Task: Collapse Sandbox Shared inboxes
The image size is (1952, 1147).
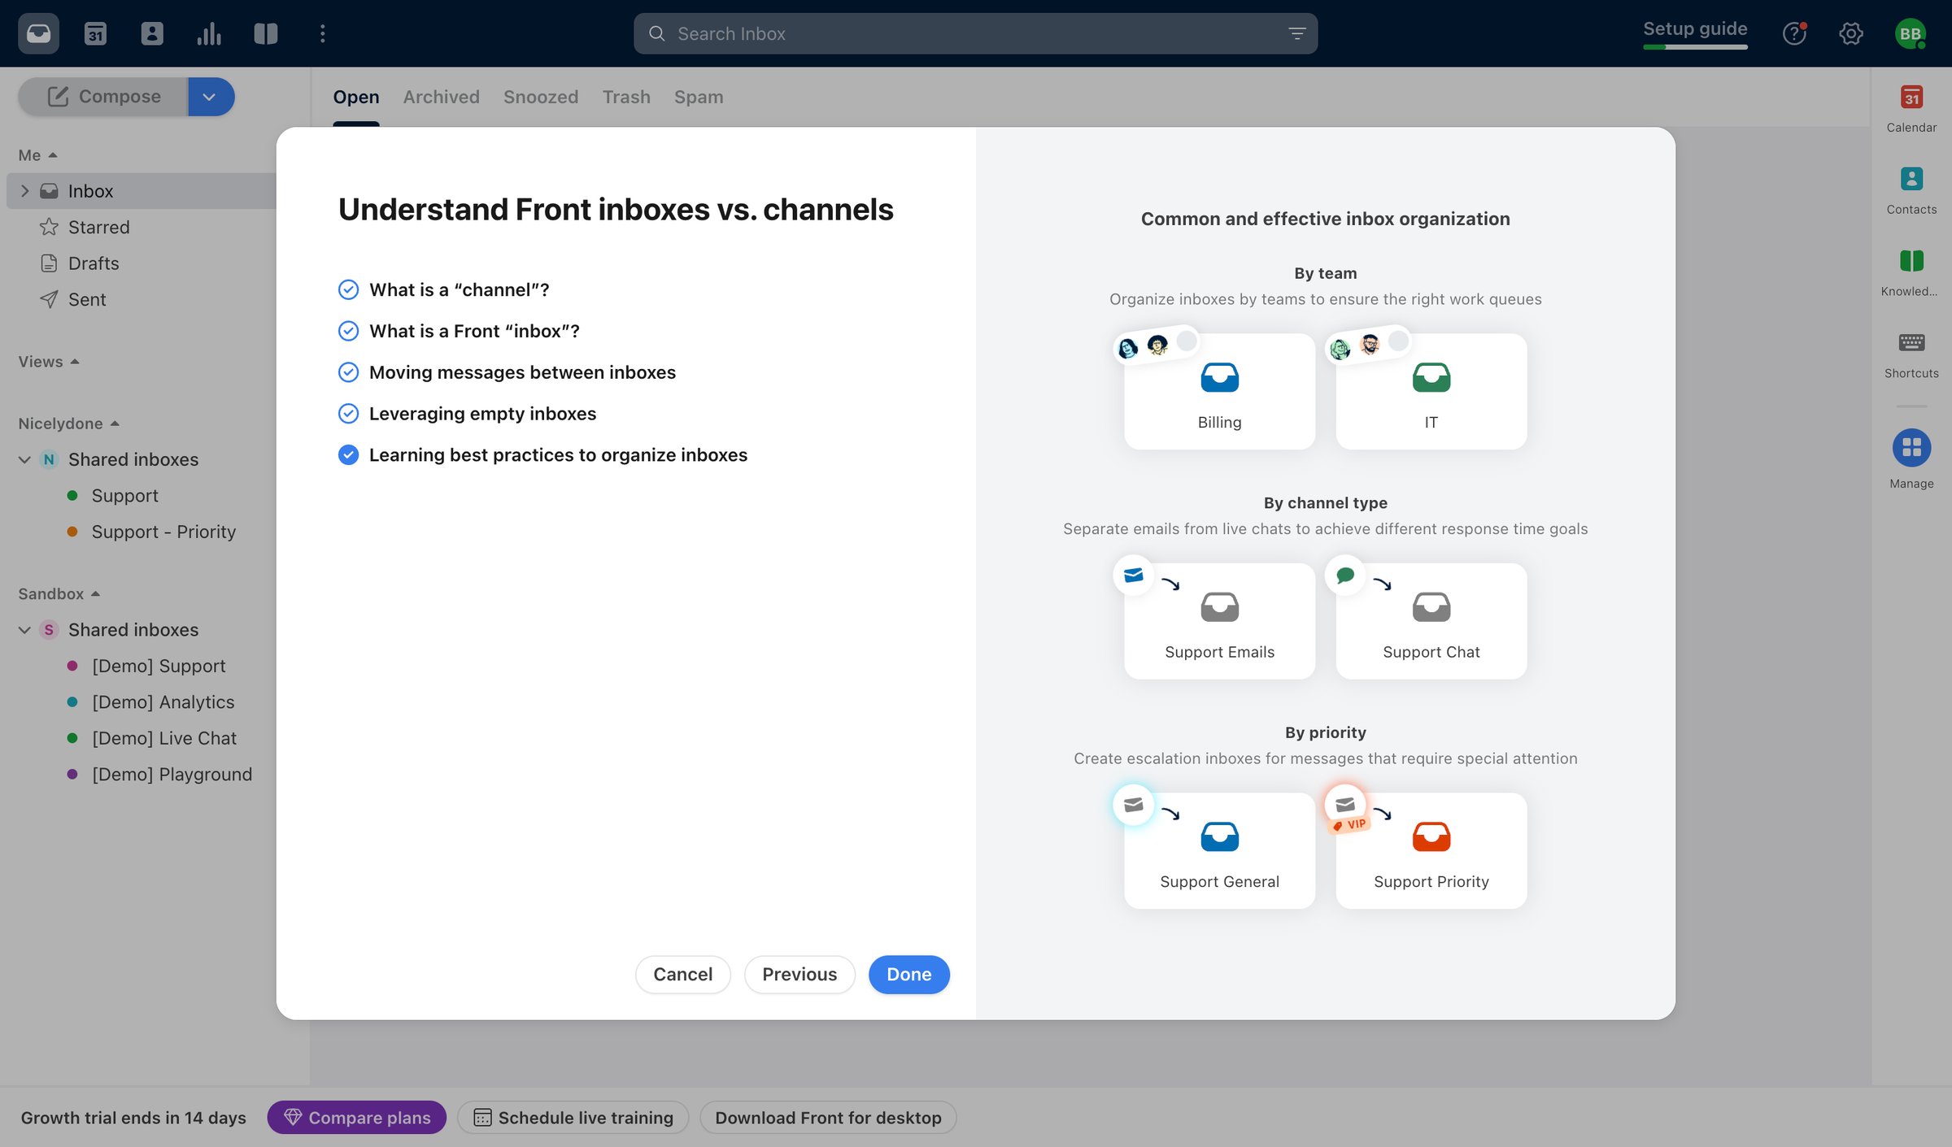Action: coord(24,630)
